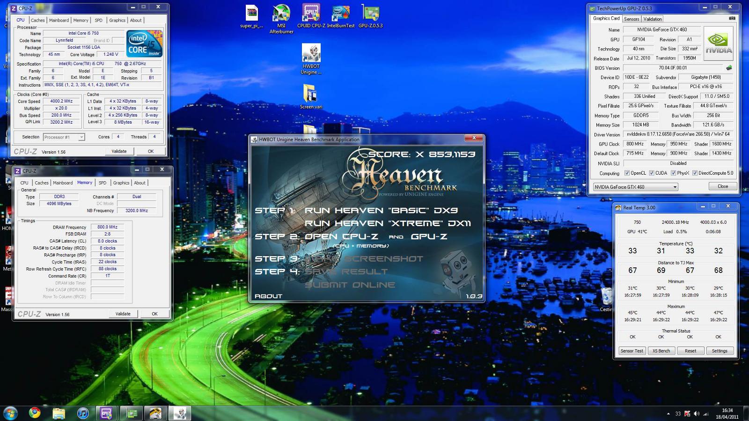Viewport: 749px width, 421px height.
Task: Launch MSI Afterburner from the desktop
Action: pos(281,19)
